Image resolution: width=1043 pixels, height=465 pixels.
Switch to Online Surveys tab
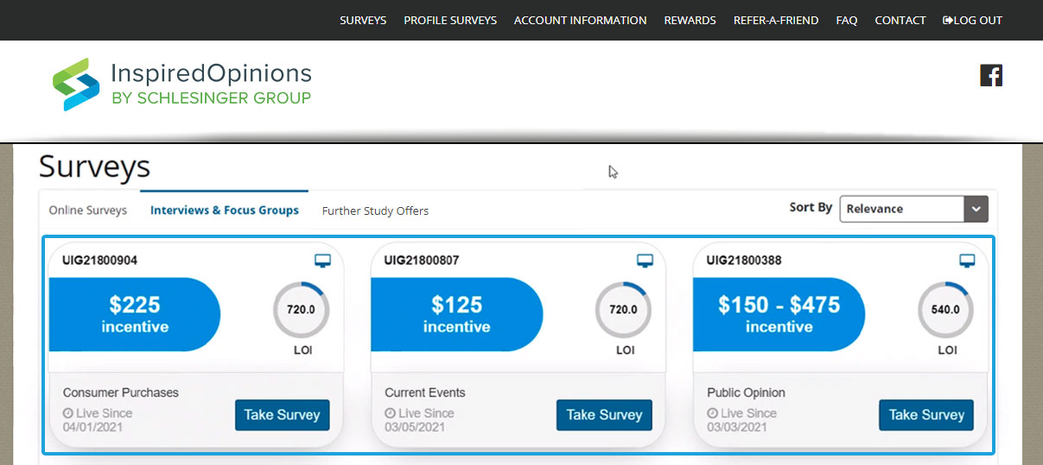pos(87,210)
